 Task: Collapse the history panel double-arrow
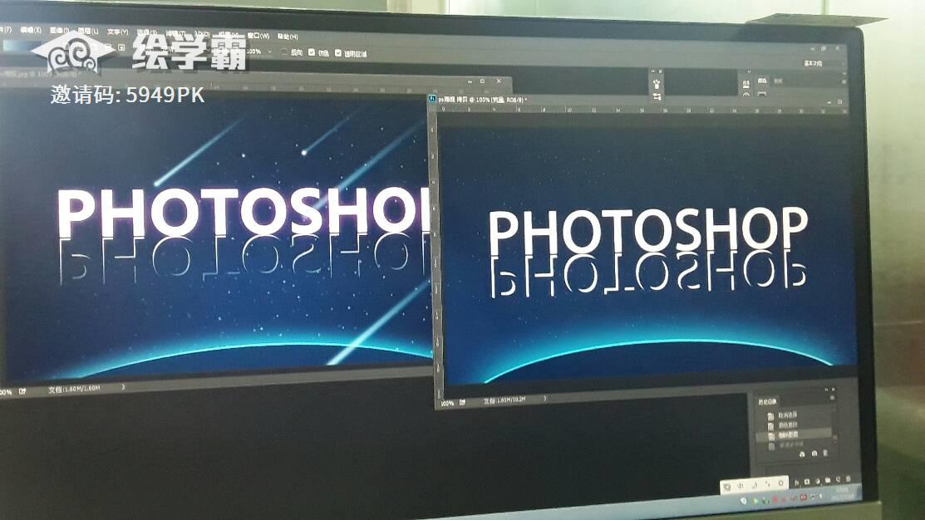tap(826, 389)
